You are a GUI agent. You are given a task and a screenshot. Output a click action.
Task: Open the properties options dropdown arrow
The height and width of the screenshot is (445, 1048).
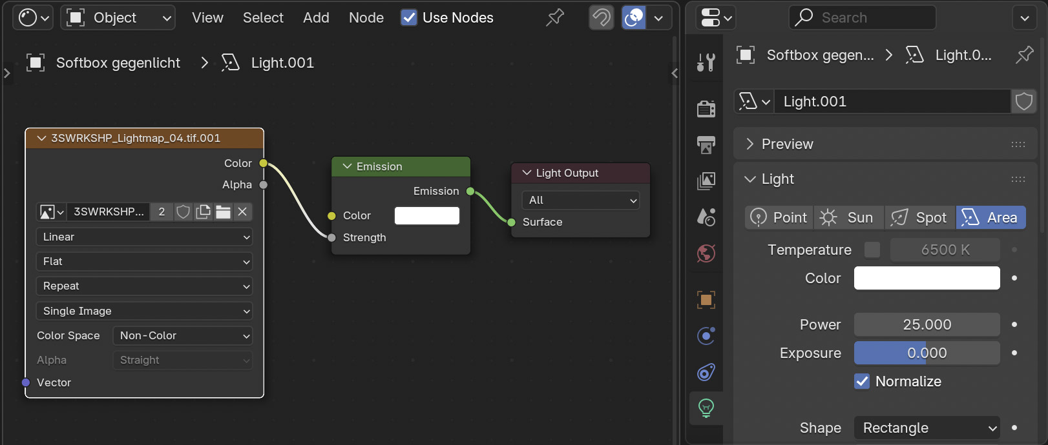1024,17
